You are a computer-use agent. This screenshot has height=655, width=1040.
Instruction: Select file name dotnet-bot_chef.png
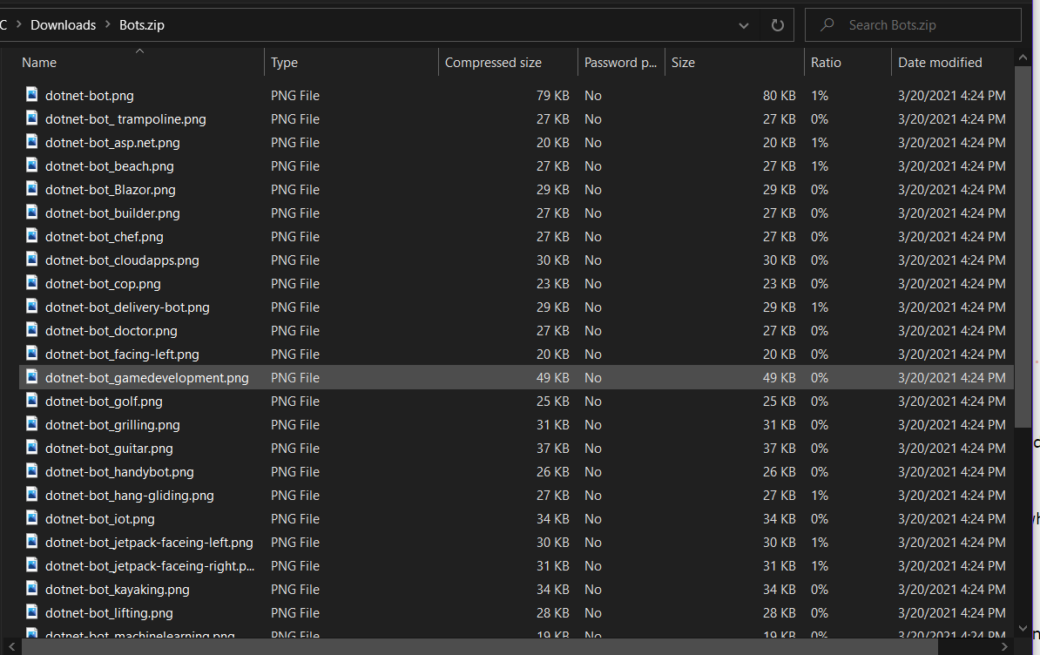pyautogui.click(x=105, y=237)
